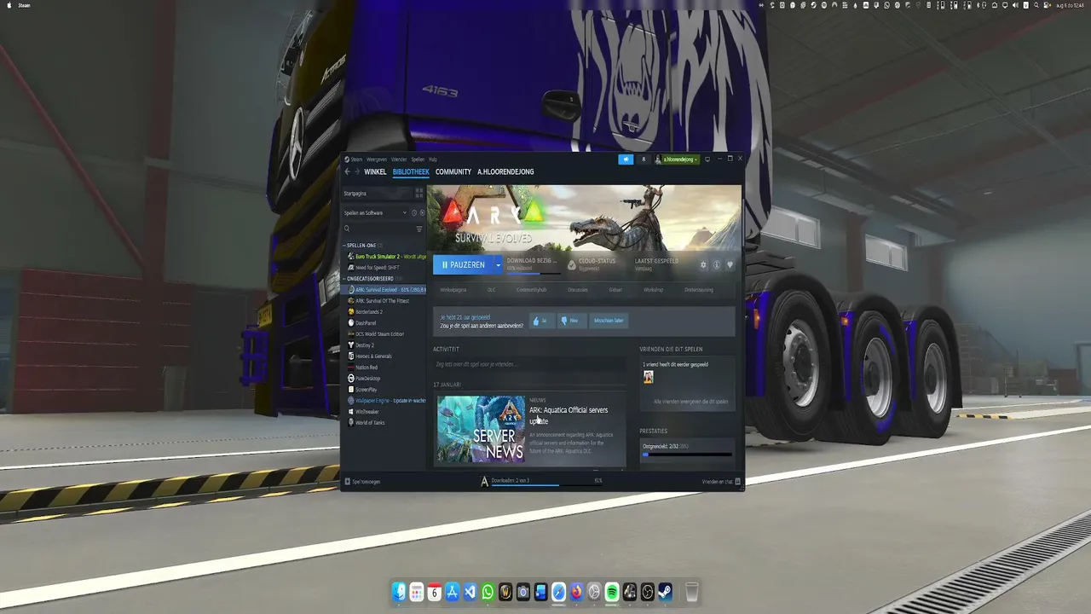Pause the download with Pauzeren button

pos(463,264)
